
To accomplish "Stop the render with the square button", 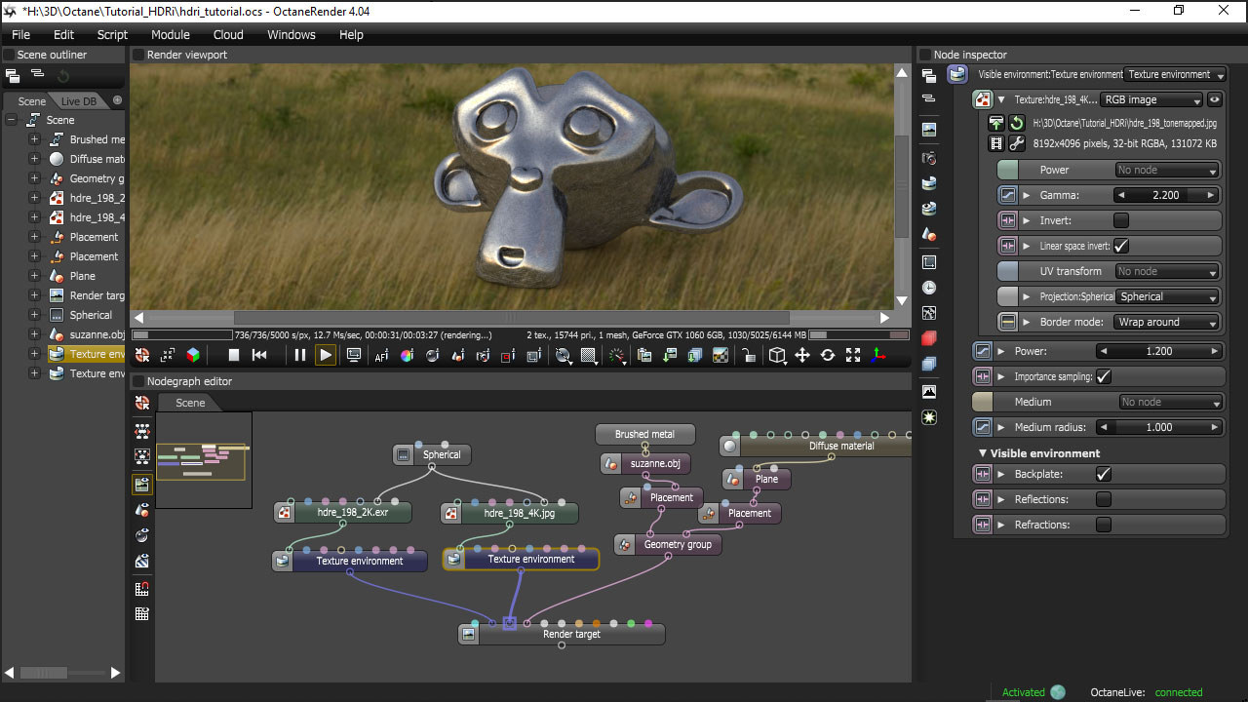I will [x=233, y=356].
